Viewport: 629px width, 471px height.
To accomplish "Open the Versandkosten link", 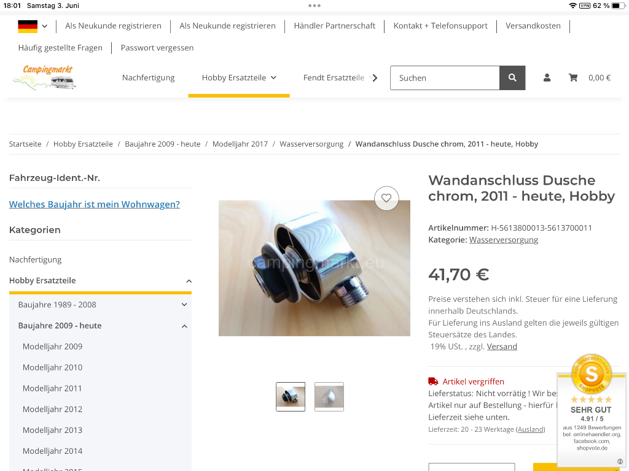I will pyautogui.click(x=533, y=26).
